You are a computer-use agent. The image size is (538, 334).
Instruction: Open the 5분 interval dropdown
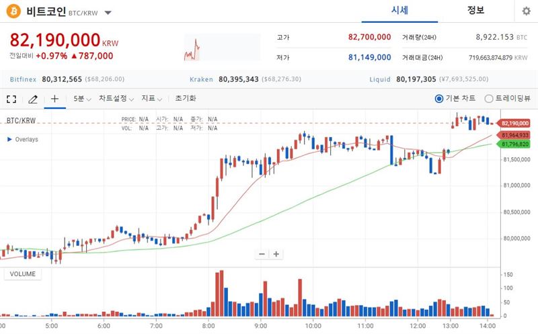click(x=82, y=99)
